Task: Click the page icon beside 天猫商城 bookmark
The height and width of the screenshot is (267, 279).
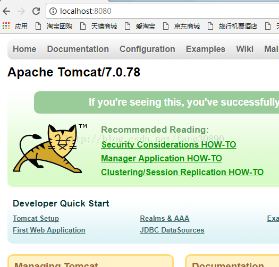Action: pyautogui.click(x=83, y=26)
